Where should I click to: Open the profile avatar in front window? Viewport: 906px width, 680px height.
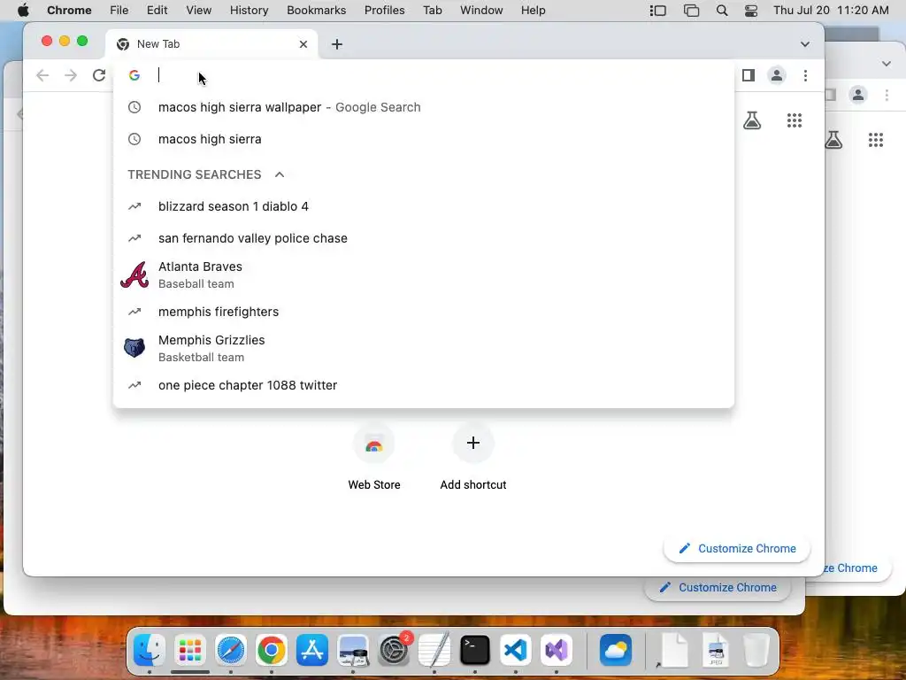tap(777, 75)
